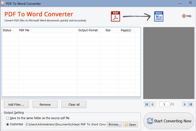Go to the previous preview page

pyautogui.click(x=152, y=104)
